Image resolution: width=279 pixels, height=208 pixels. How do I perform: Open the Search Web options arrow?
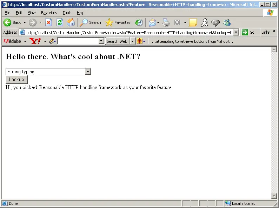point(132,41)
